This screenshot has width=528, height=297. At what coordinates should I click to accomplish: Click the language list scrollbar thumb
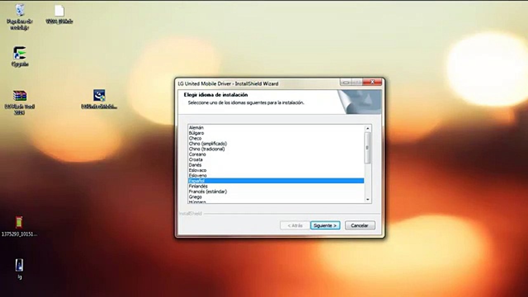click(368, 147)
